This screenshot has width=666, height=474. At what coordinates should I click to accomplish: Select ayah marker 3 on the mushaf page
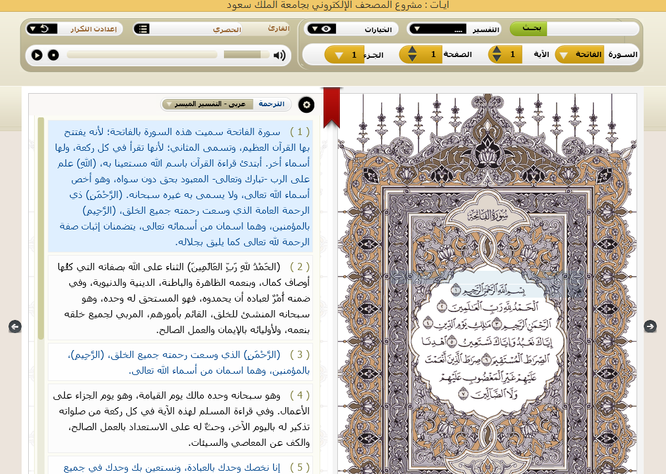pos(496,325)
